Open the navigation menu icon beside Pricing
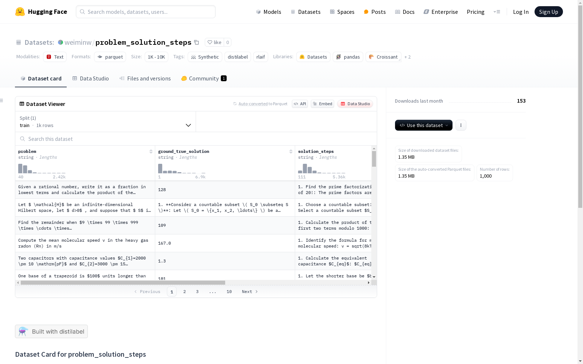Image resolution: width=583 pixels, height=364 pixels. point(497,12)
